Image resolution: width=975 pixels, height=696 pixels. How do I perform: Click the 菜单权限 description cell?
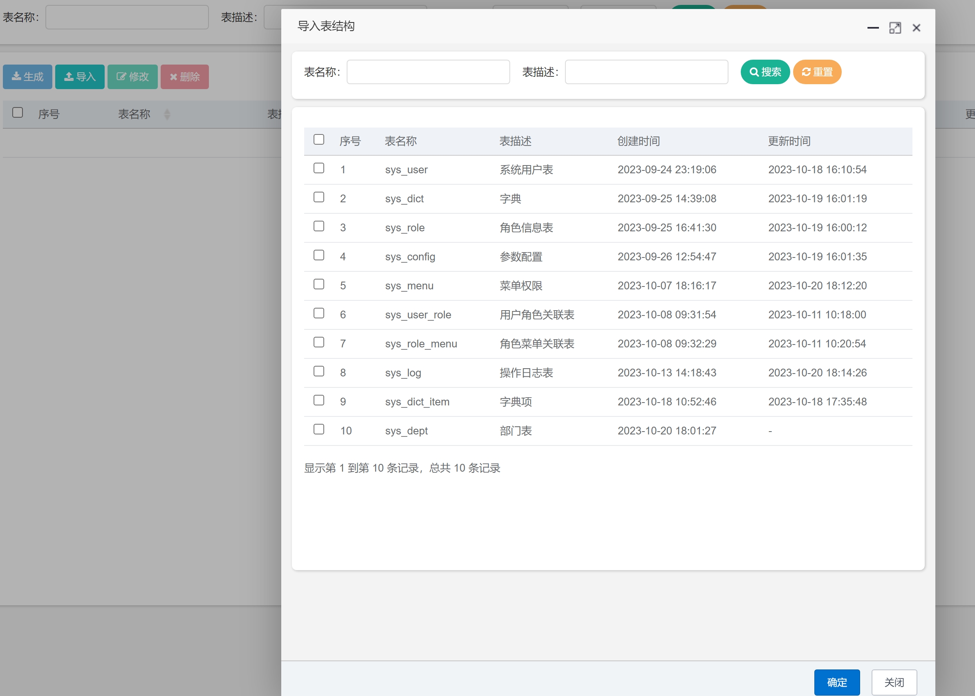click(x=521, y=286)
